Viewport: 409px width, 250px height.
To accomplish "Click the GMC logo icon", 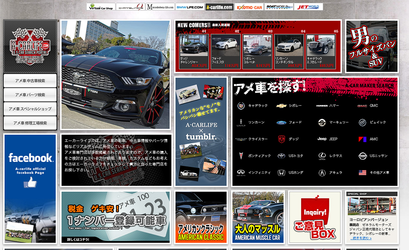I will 362,106.
